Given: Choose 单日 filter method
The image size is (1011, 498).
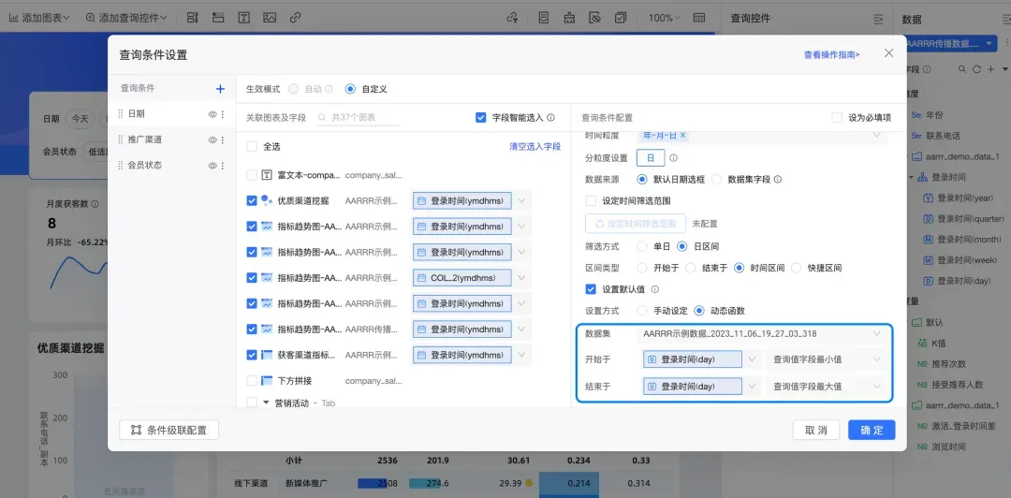Looking at the screenshot, I should [x=641, y=246].
